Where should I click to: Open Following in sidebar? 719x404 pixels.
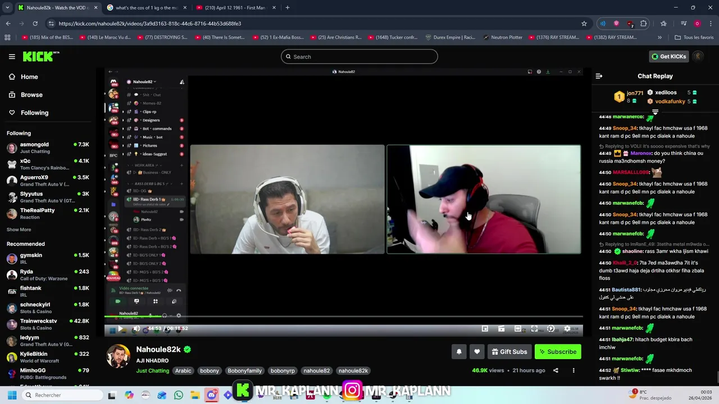[34, 113]
